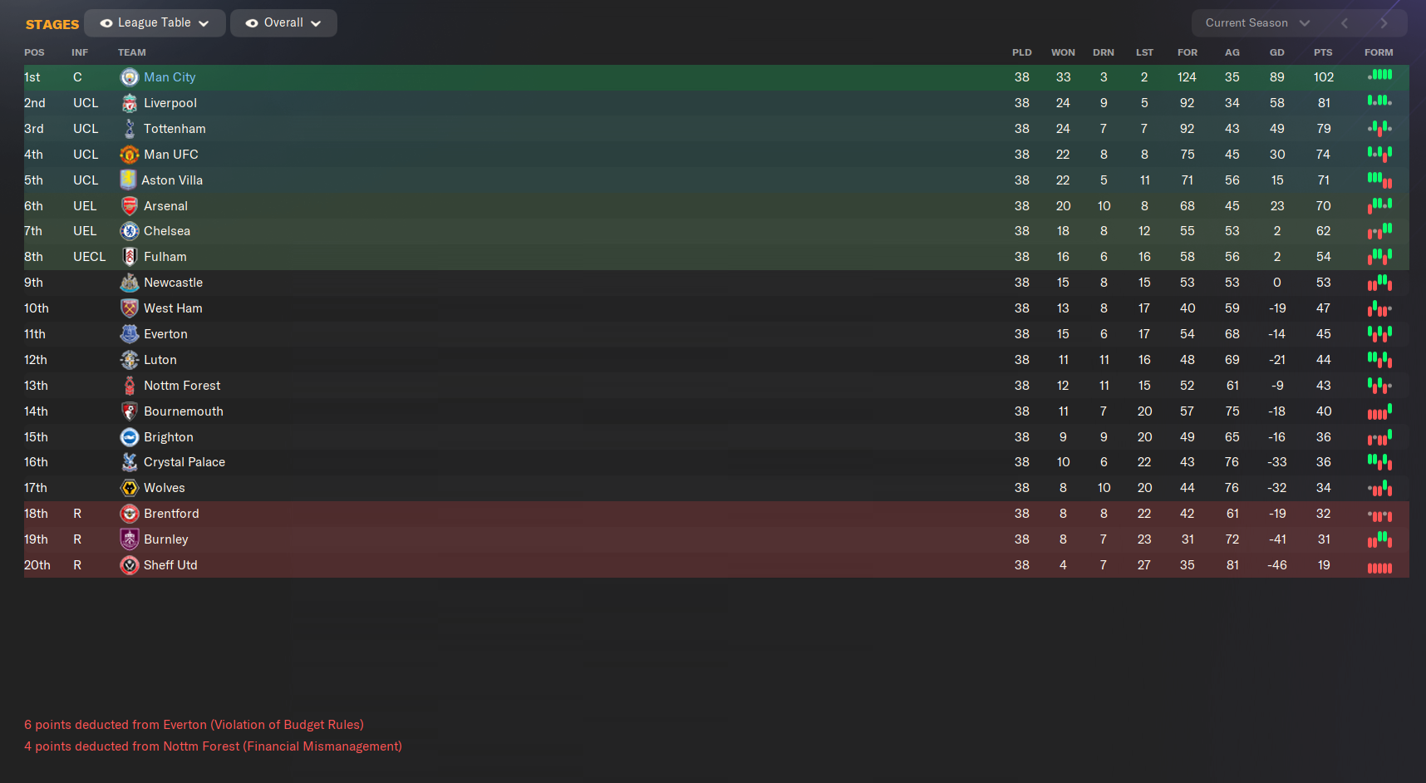
Task: Click Man City's form graph
Action: pos(1379,76)
